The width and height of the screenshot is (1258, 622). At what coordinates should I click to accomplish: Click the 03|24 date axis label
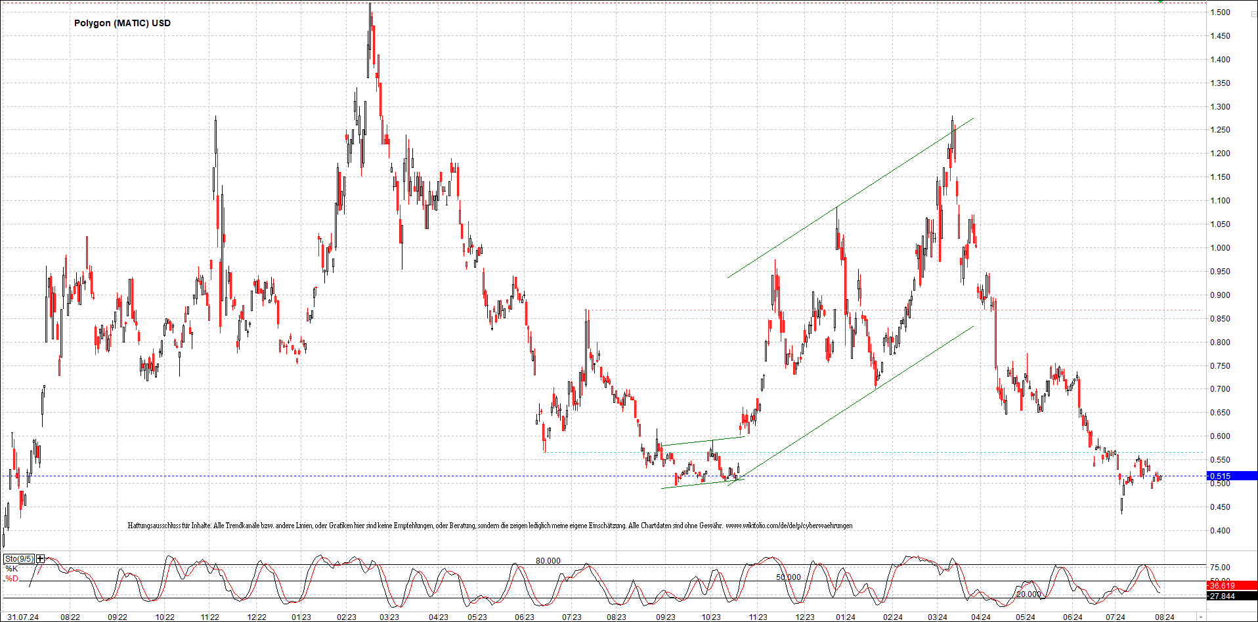click(938, 617)
